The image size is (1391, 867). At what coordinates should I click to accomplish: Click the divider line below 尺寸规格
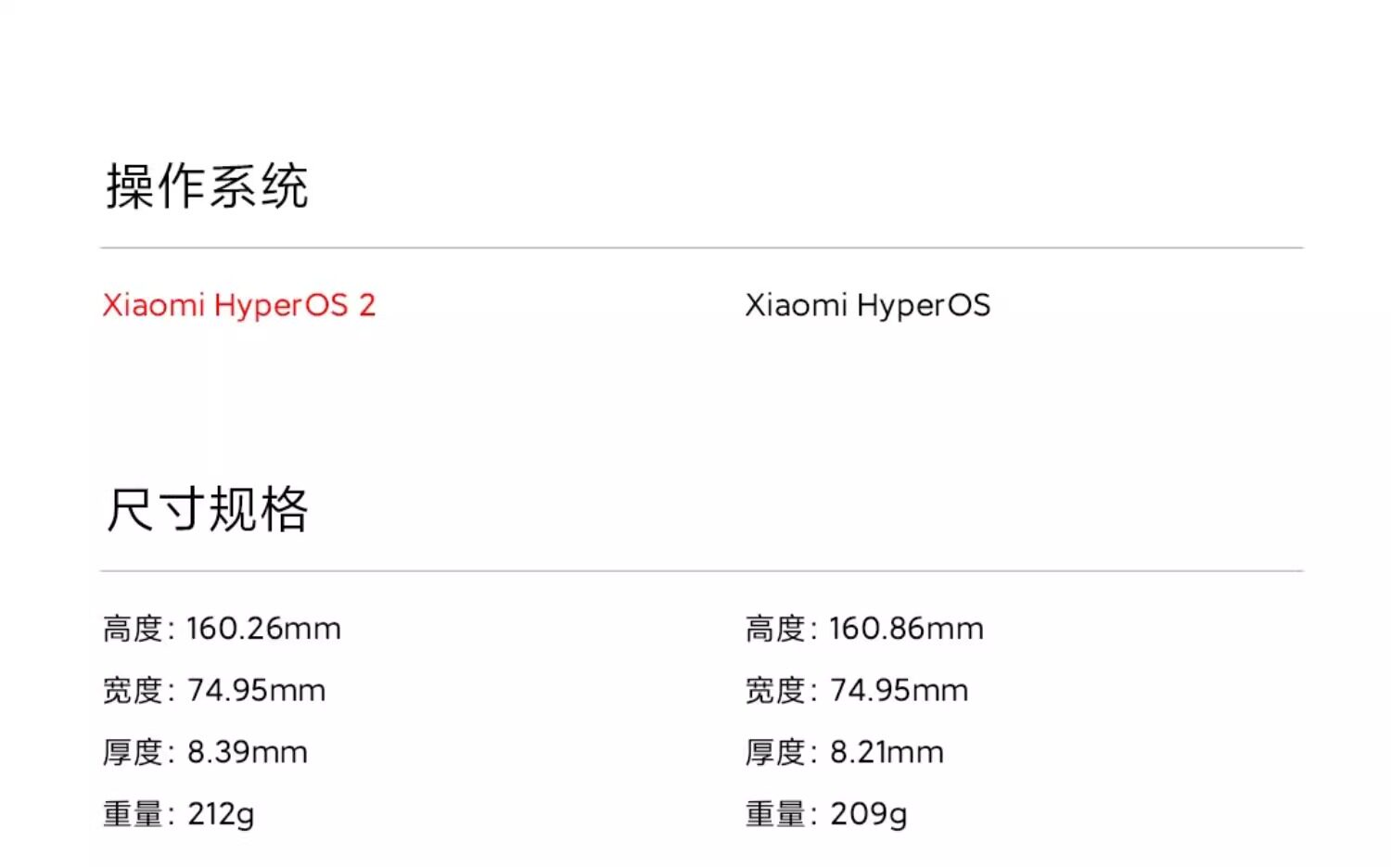pos(701,570)
